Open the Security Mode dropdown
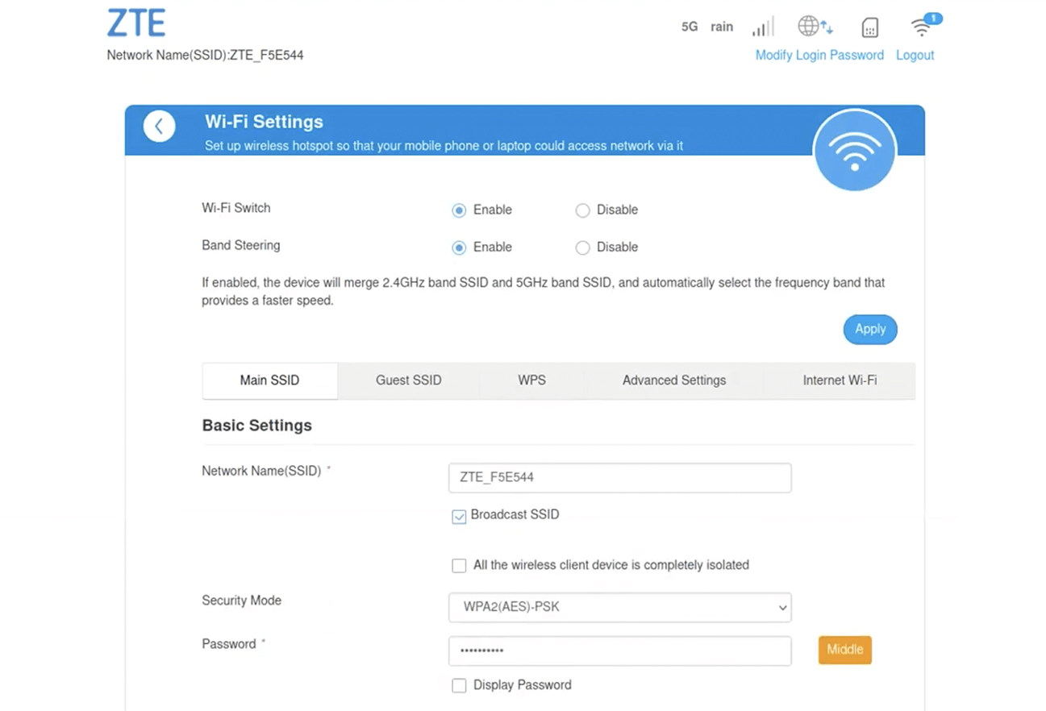This screenshot has width=1046, height=711. [x=619, y=607]
